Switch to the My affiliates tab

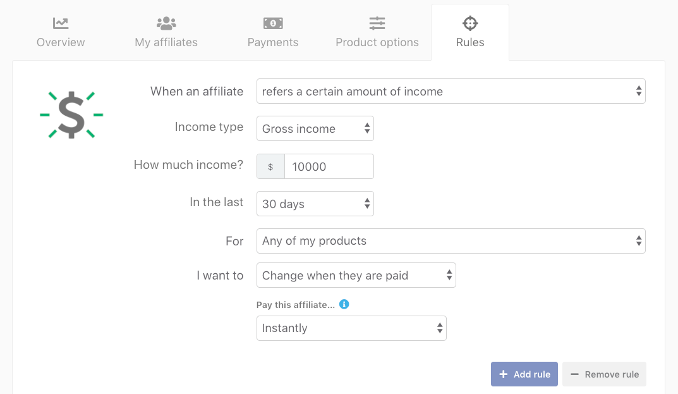pyautogui.click(x=166, y=32)
